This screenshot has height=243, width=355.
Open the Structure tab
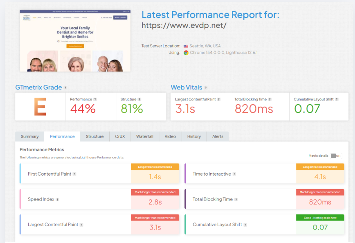pos(94,136)
